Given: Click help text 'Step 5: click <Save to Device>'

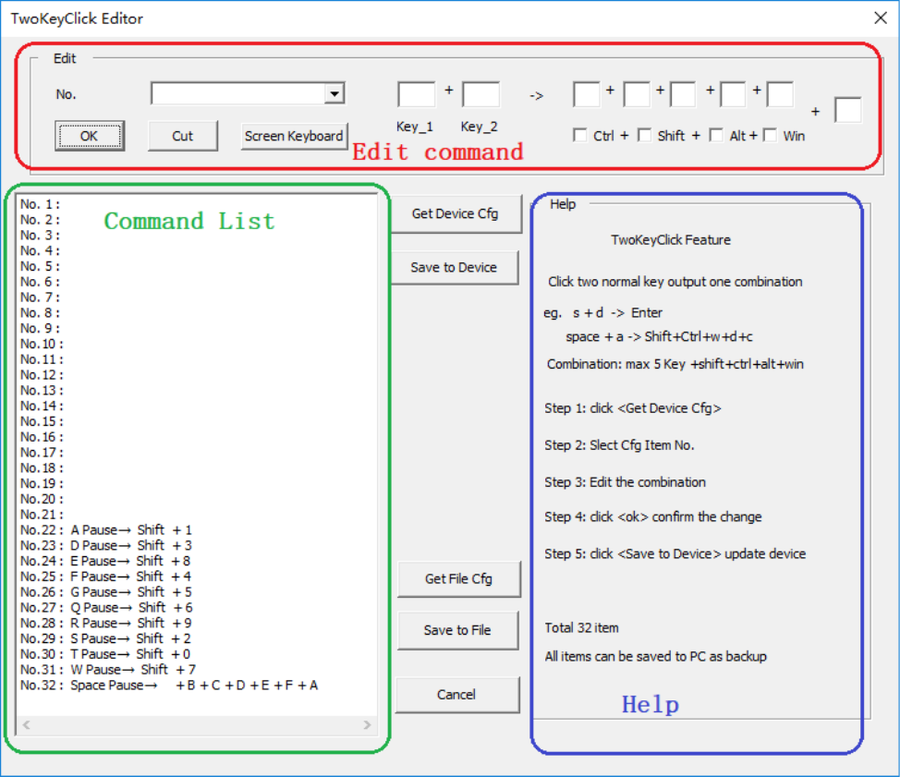Looking at the screenshot, I should point(675,553).
